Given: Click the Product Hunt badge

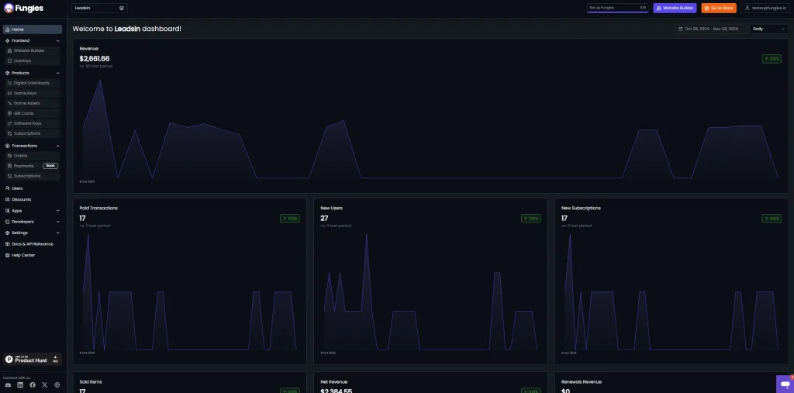Looking at the screenshot, I should (x=33, y=359).
